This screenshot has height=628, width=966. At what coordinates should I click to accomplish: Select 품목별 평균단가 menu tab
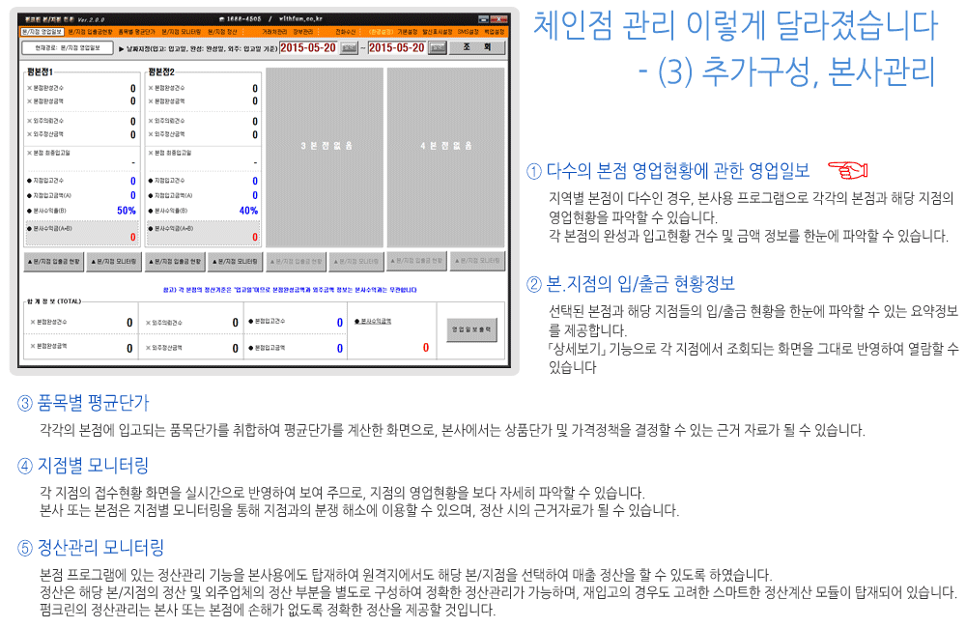[x=137, y=32]
